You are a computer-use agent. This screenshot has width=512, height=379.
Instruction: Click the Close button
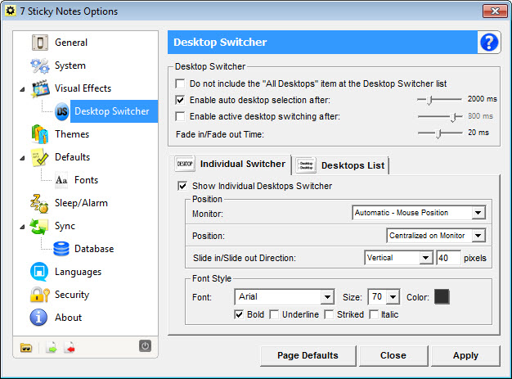(393, 355)
